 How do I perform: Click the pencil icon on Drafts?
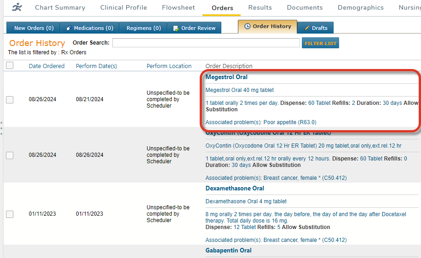click(x=307, y=28)
